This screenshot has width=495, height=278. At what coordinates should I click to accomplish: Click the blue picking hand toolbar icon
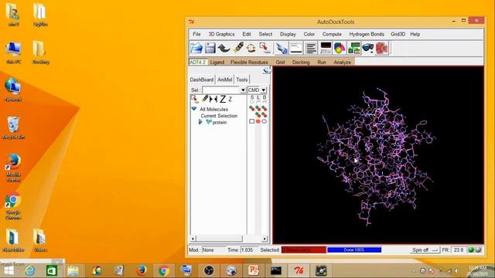[281, 48]
